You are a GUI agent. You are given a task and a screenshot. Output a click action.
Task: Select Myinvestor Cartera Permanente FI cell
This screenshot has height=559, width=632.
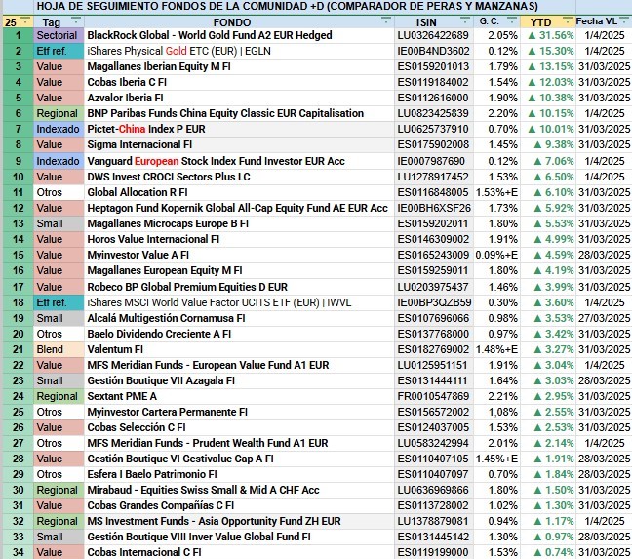[x=239, y=412]
